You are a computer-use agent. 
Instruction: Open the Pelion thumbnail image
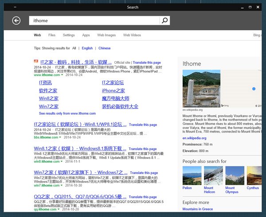[x=192, y=175]
